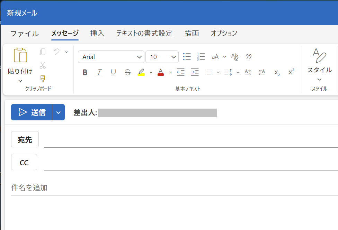Apply underline formatting

(x=113, y=72)
